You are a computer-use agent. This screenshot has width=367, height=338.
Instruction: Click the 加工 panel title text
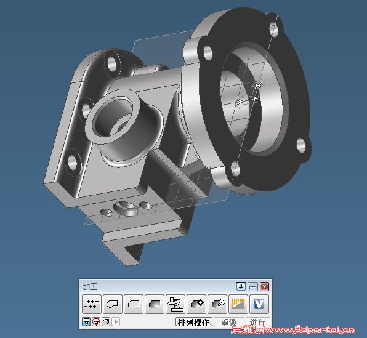pos(90,287)
